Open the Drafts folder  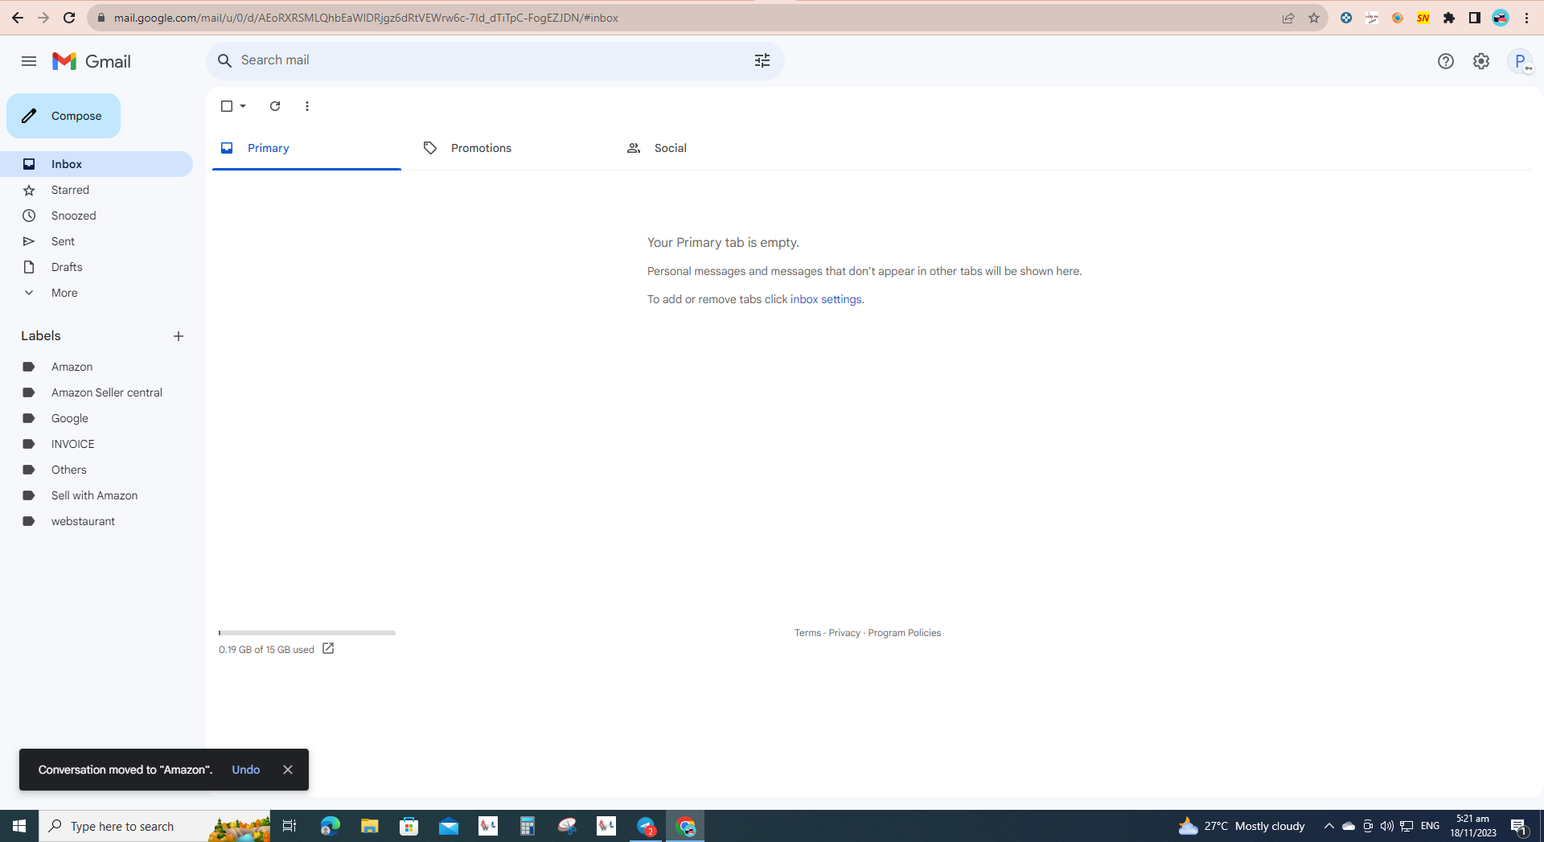coord(96,267)
